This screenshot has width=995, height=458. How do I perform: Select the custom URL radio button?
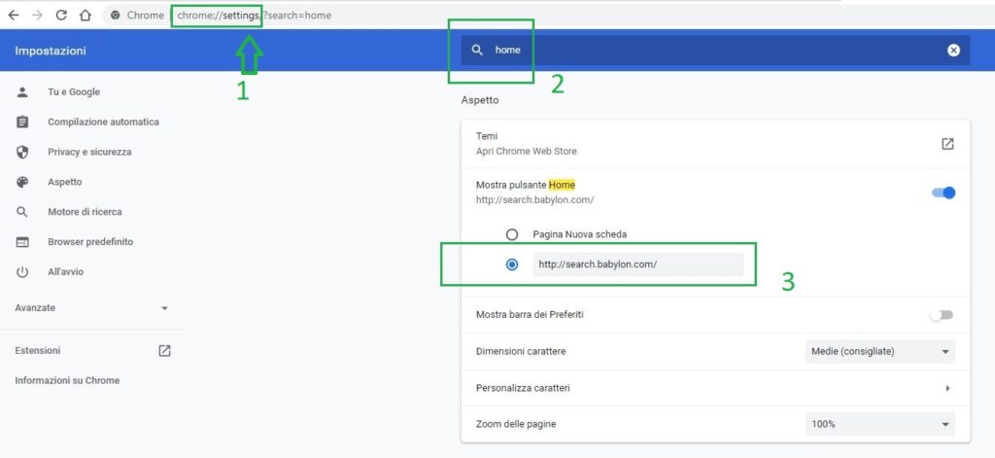point(512,264)
